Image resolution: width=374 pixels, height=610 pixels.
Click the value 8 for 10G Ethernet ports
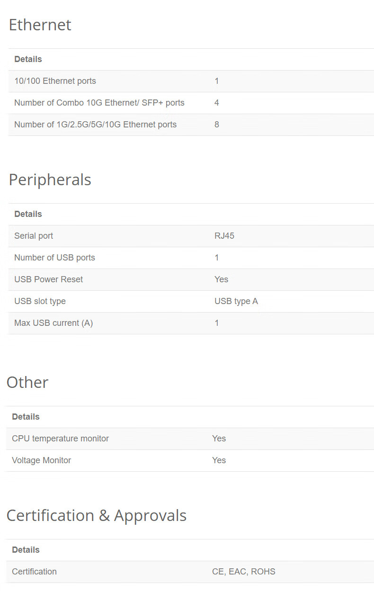point(217,125)
